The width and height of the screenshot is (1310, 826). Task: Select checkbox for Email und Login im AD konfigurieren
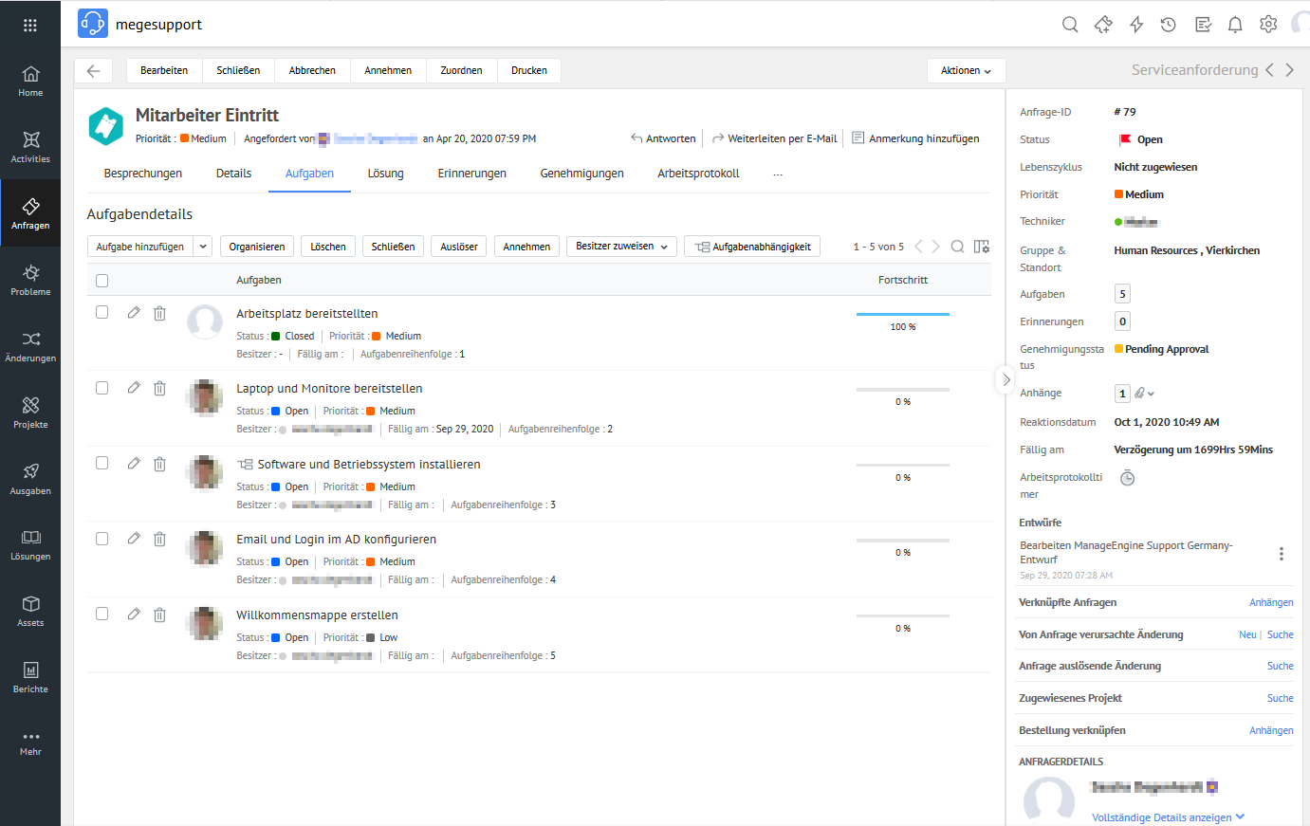click(x=102, y=539)
